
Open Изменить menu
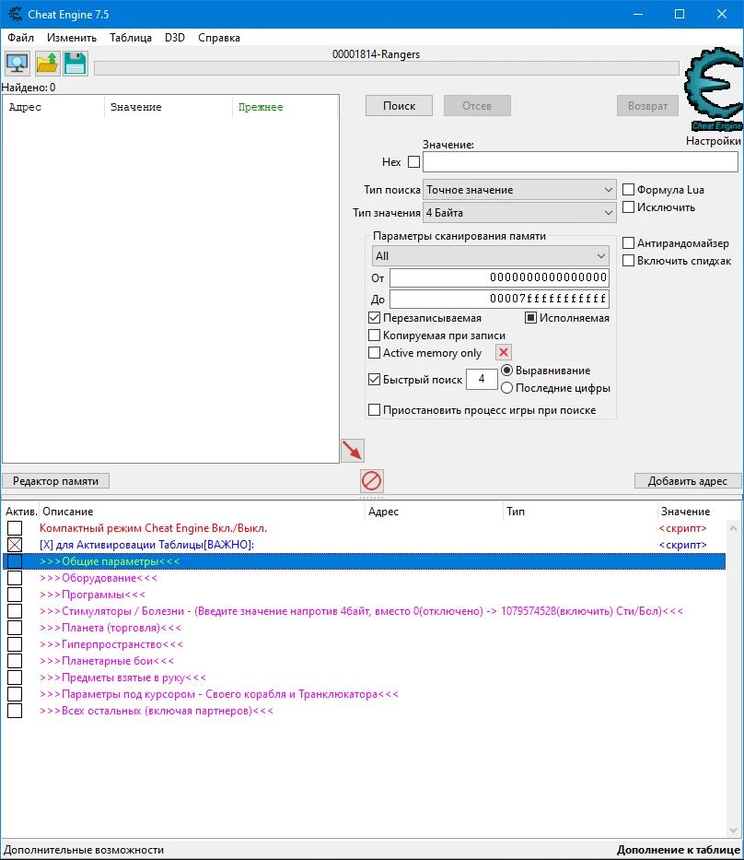click(x=72, y=38)
